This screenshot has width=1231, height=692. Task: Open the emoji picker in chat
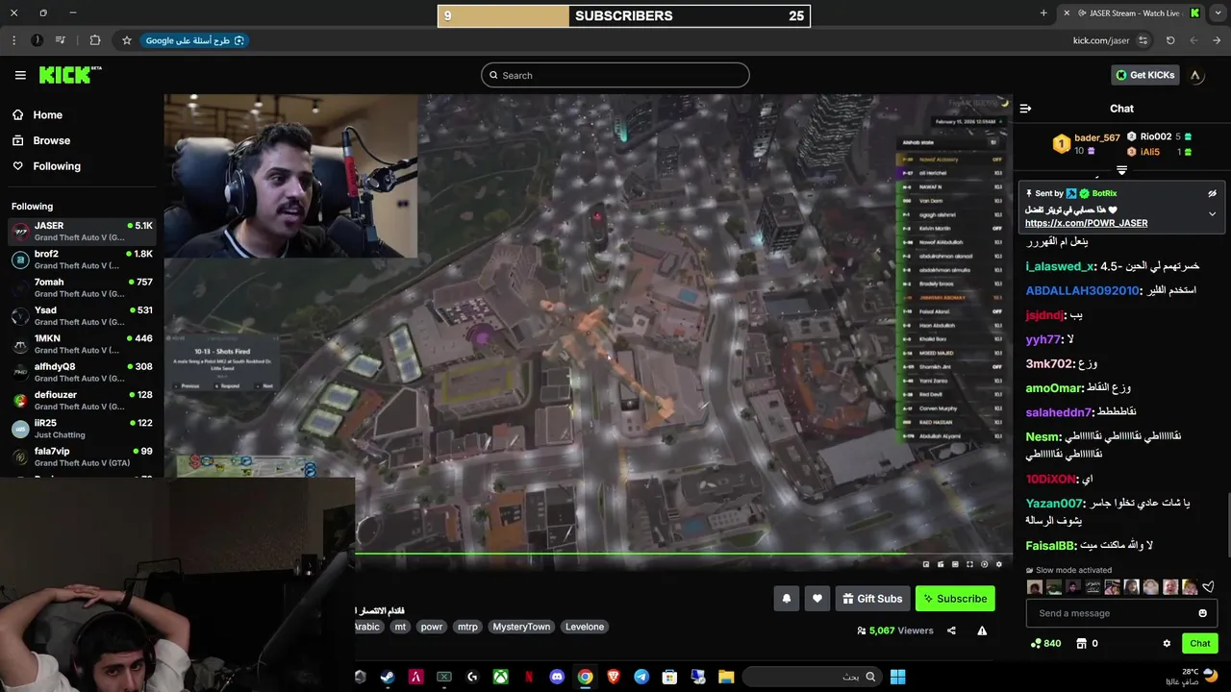[x=1202, y=613]
